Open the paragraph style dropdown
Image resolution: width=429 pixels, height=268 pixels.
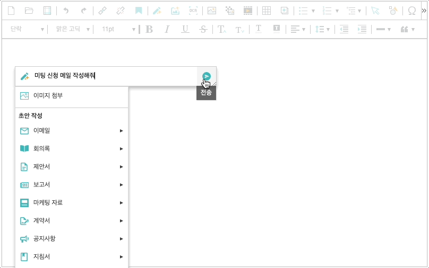(x=27, y=29)
